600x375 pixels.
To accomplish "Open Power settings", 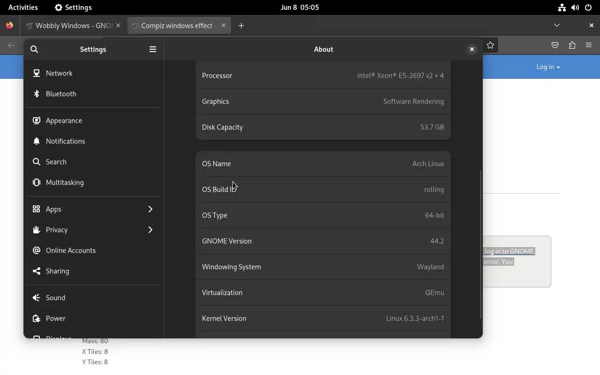I will click(x=94, y=319).
